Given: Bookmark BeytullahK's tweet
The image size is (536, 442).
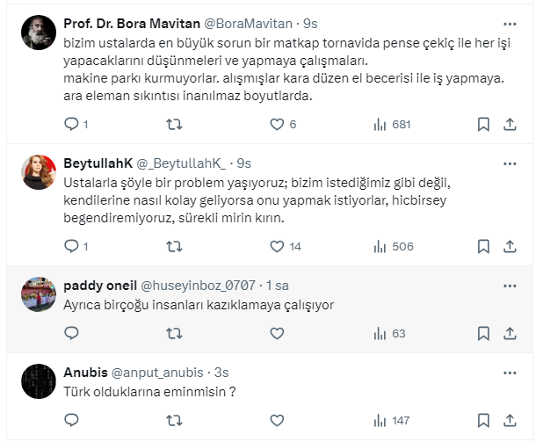Looking at the screenshot, I should click(482, 247).
